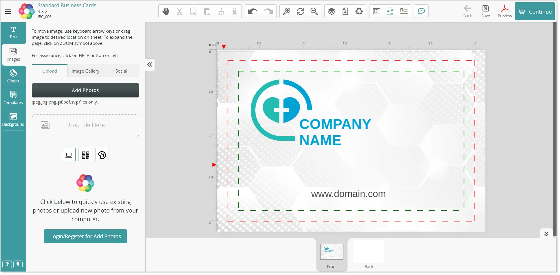Select the hand pan tool

166,11
